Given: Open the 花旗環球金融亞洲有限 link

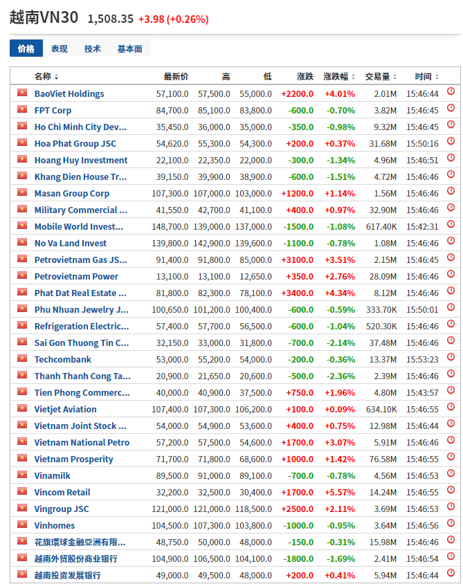Looking at the screenshot, I should pos(80,542).
